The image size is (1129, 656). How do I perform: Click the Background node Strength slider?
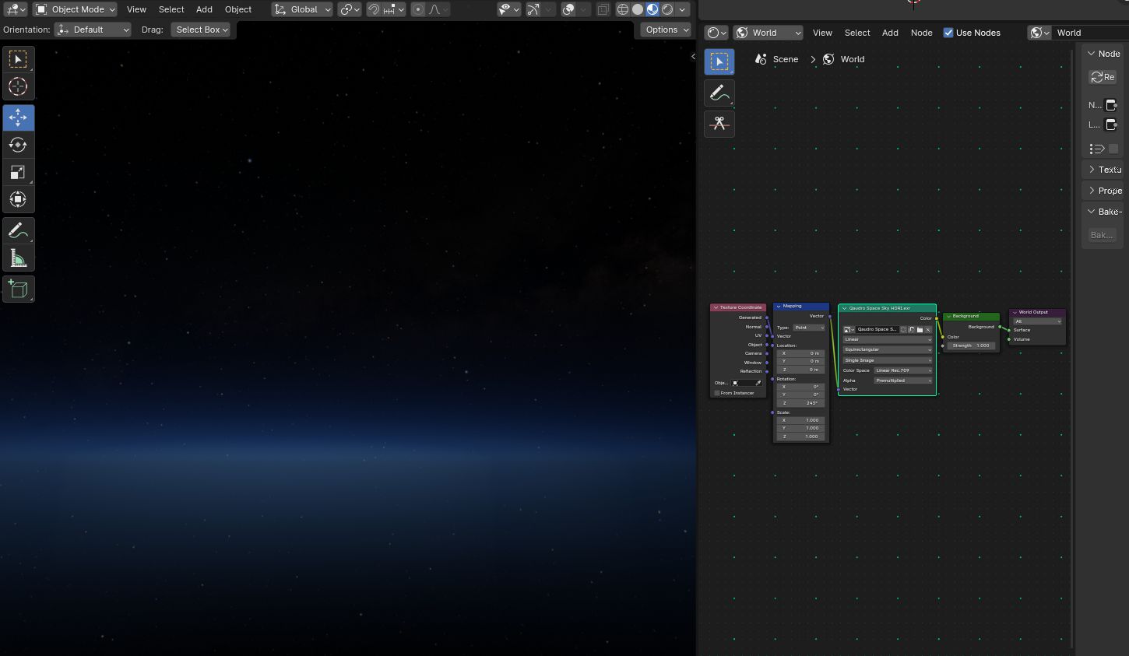(971, 346)
